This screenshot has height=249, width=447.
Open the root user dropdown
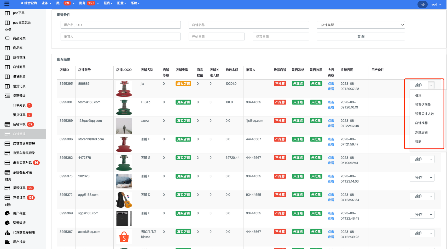(436, 4)
